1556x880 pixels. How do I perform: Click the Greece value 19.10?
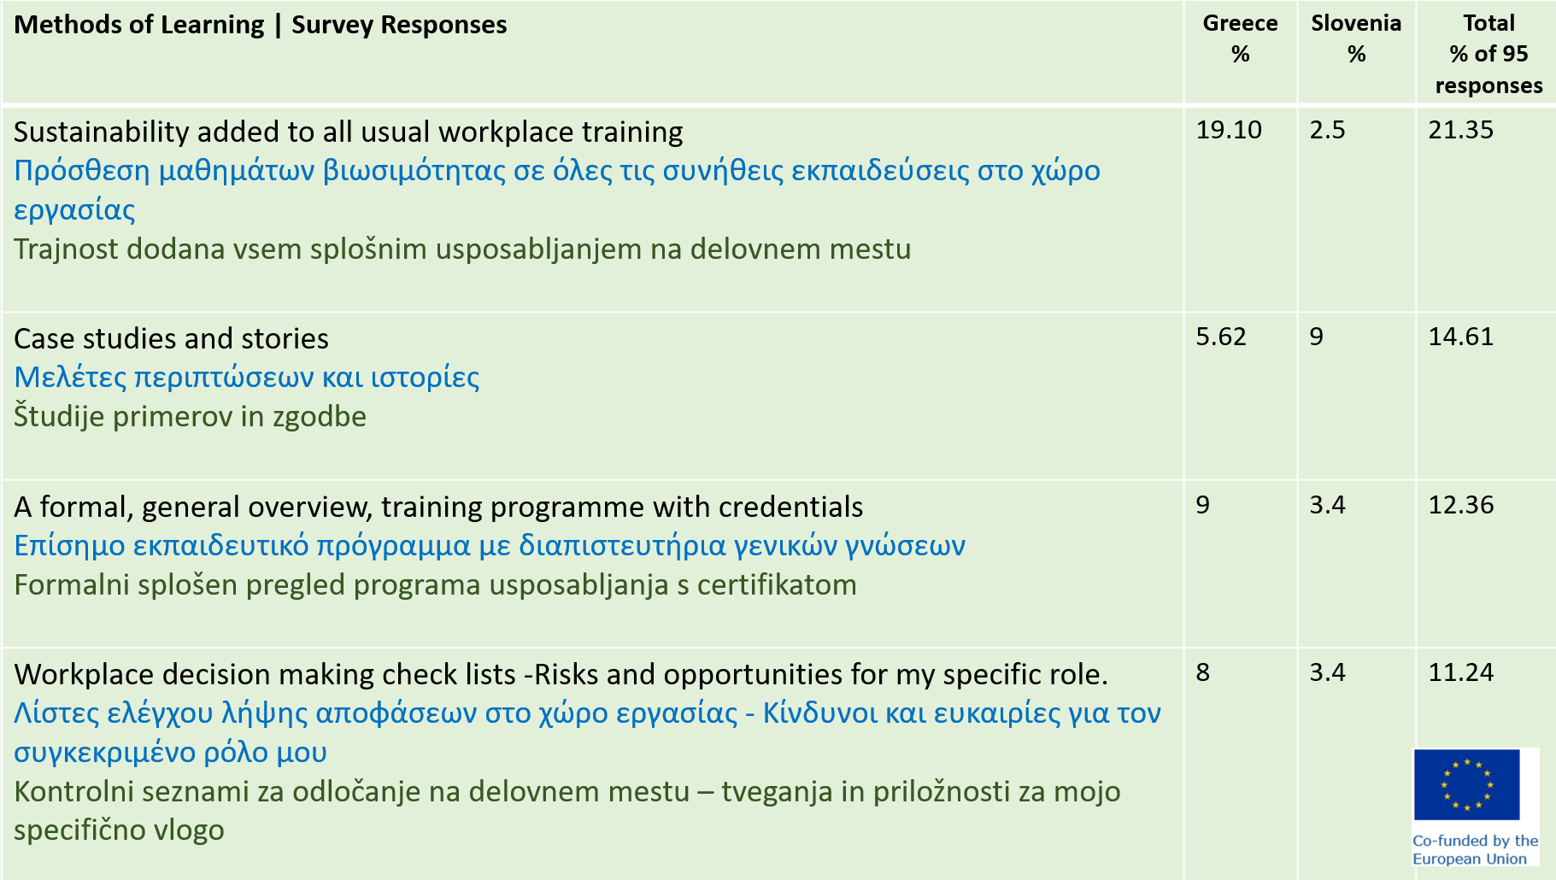pyautogui.click(x=1229, y=130)
